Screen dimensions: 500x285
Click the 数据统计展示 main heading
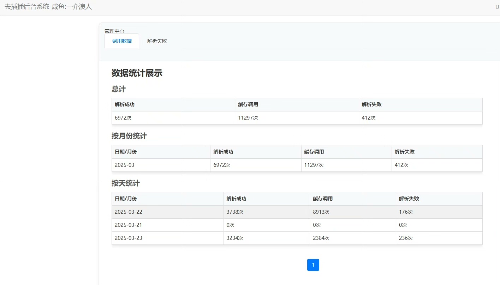tap(137, 73)
